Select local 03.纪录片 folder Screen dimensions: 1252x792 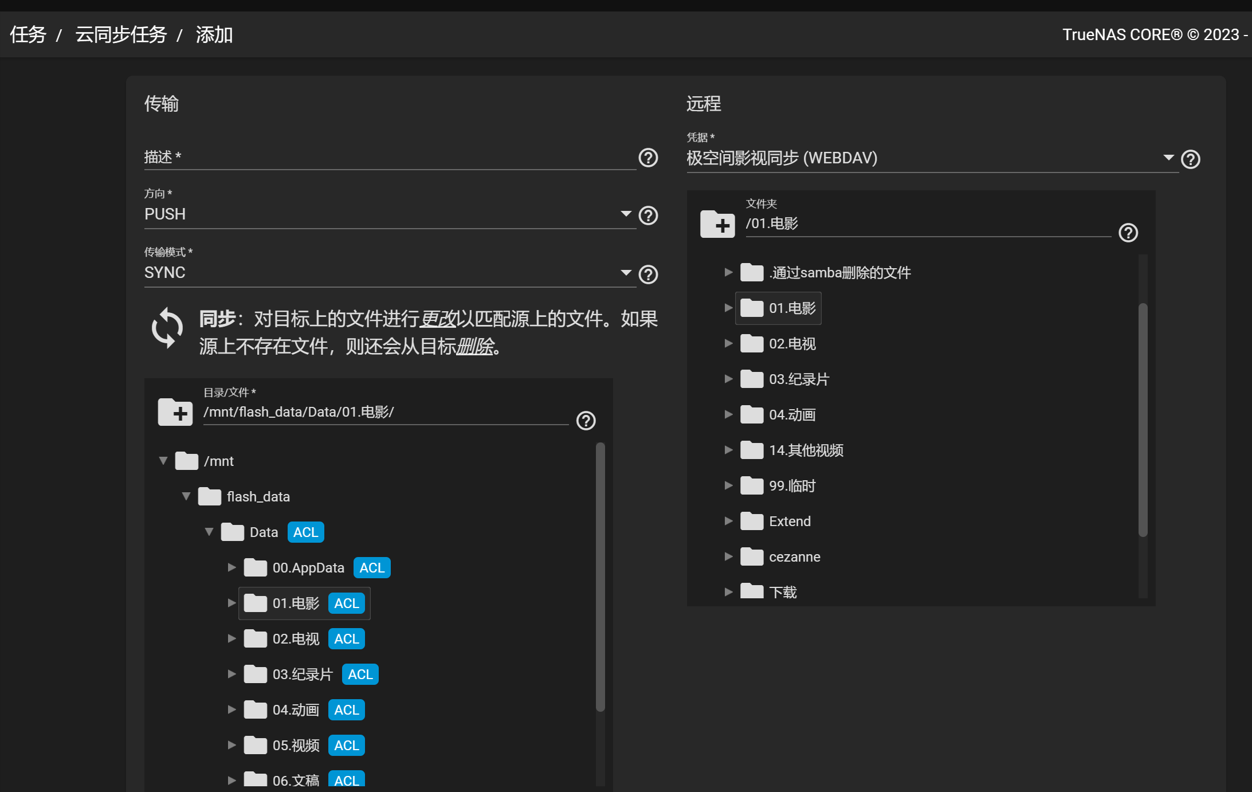pyautogui.click(x=303, y=675)
